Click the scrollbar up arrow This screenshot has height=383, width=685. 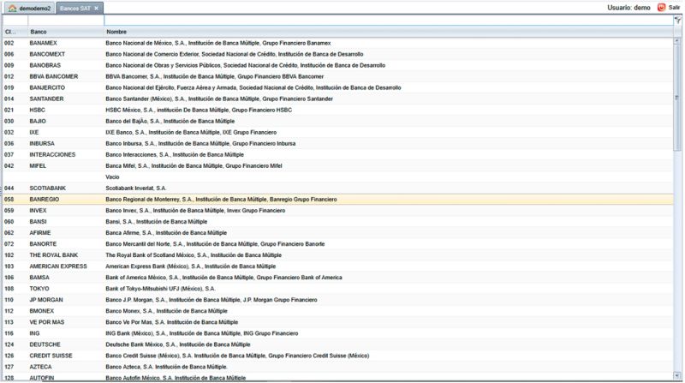[x=677, y=41]
